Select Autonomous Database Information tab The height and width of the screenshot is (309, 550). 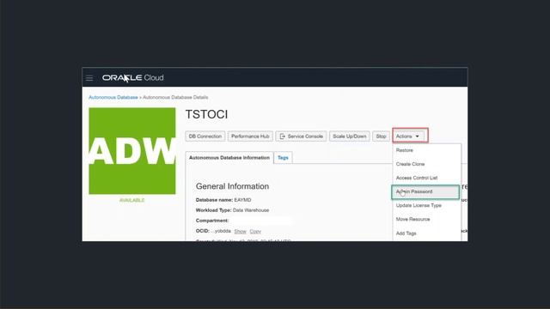click(x=229, y=158)
